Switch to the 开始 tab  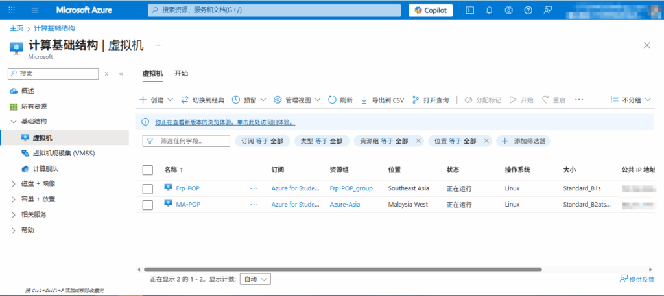(182, 74)
